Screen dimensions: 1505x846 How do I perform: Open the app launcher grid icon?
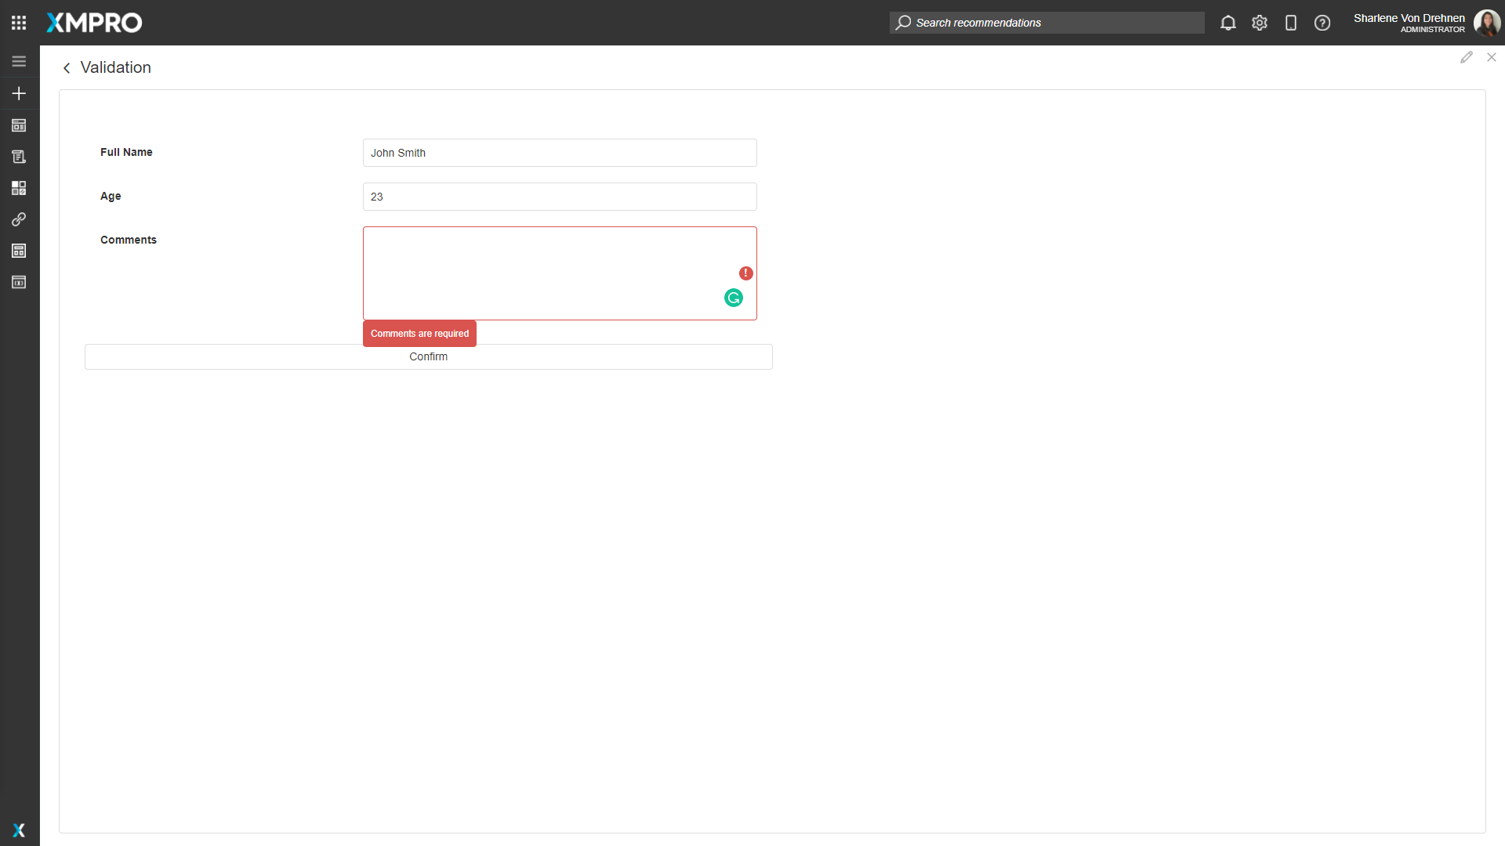(x=19, y=23)
